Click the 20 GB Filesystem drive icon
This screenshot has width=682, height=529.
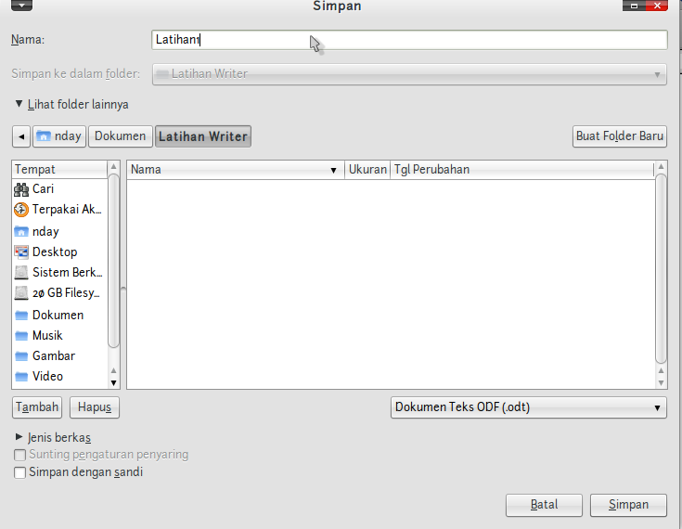point(20,292)
